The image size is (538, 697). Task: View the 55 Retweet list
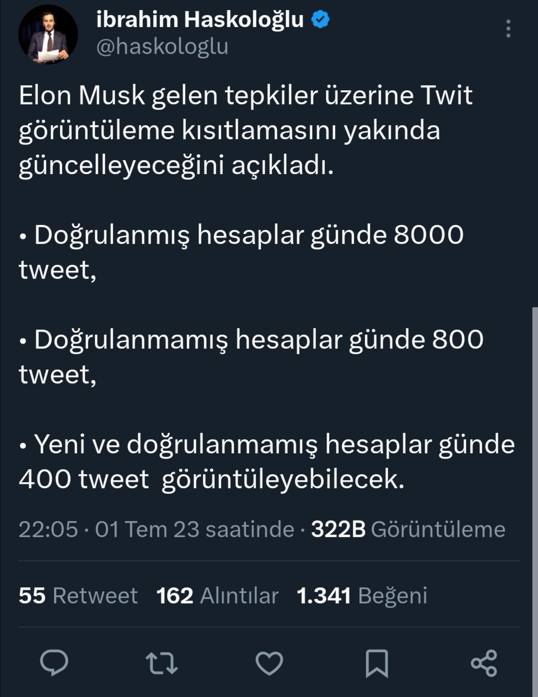[x=78, y=596]
